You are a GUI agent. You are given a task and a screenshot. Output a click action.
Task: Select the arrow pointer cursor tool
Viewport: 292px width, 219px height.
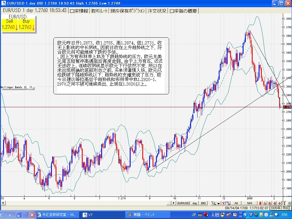pos(214,203)
